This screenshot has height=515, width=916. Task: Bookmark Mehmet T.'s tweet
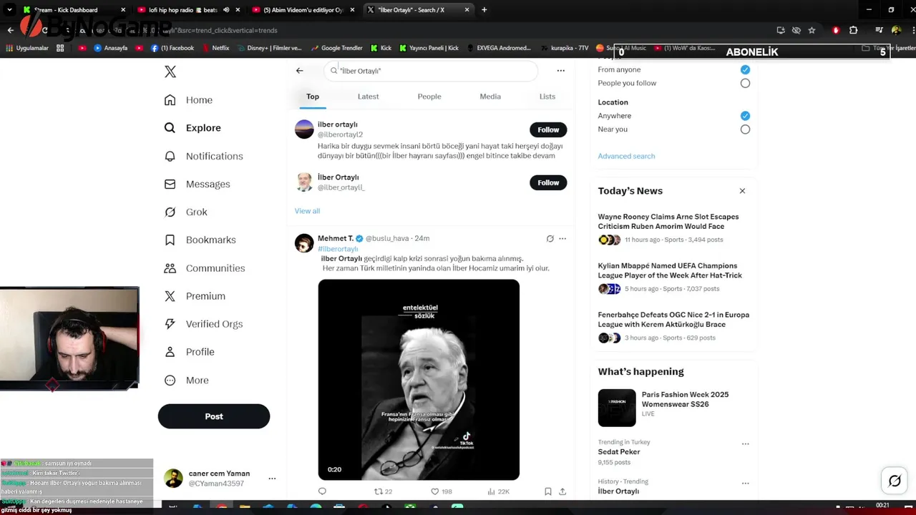pyautogui.click(x=547, y=491)
